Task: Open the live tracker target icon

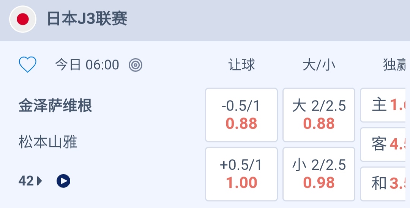Action: (x=136, y=65)
